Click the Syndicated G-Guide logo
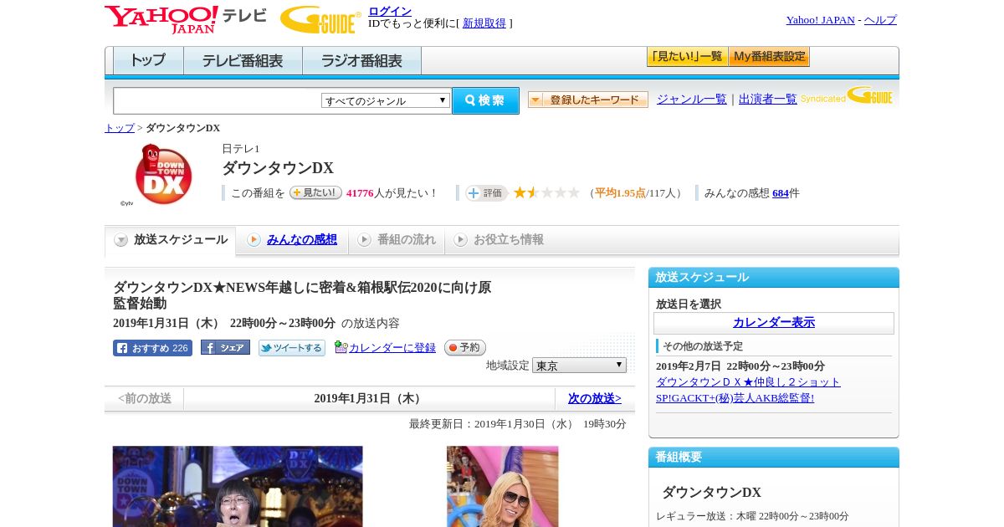This screenshot has height=527, width=1004. [x=847, y=95]
